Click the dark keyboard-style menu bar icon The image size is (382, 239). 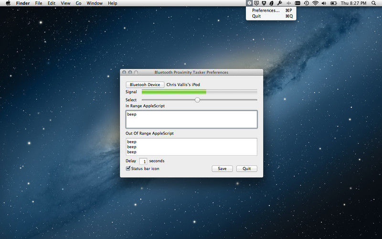point(297,3)
